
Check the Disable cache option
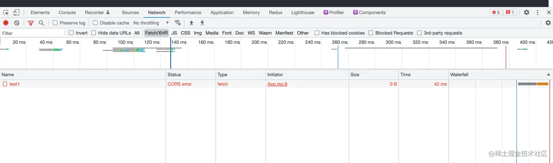click(x=95, y=23)
